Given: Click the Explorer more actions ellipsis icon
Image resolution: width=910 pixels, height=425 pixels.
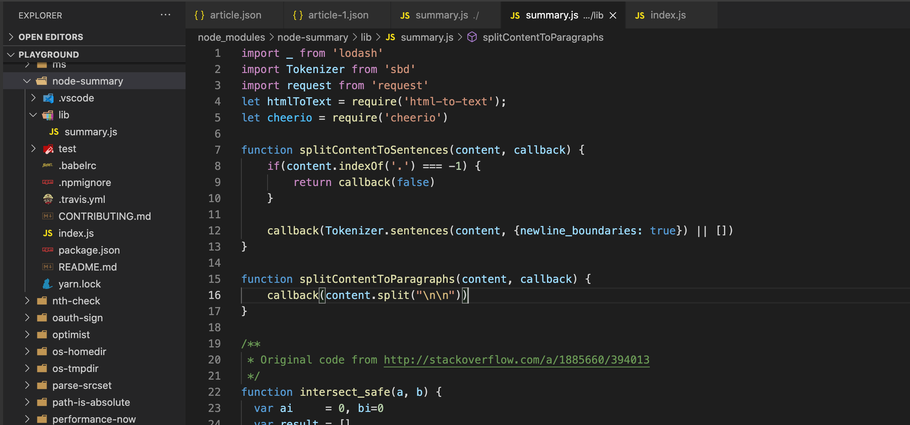Looking at the screenshot, I should click(166, 15).
